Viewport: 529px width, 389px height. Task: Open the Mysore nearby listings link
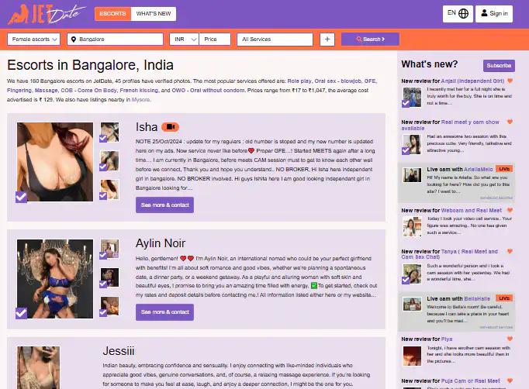click(141, 100)
